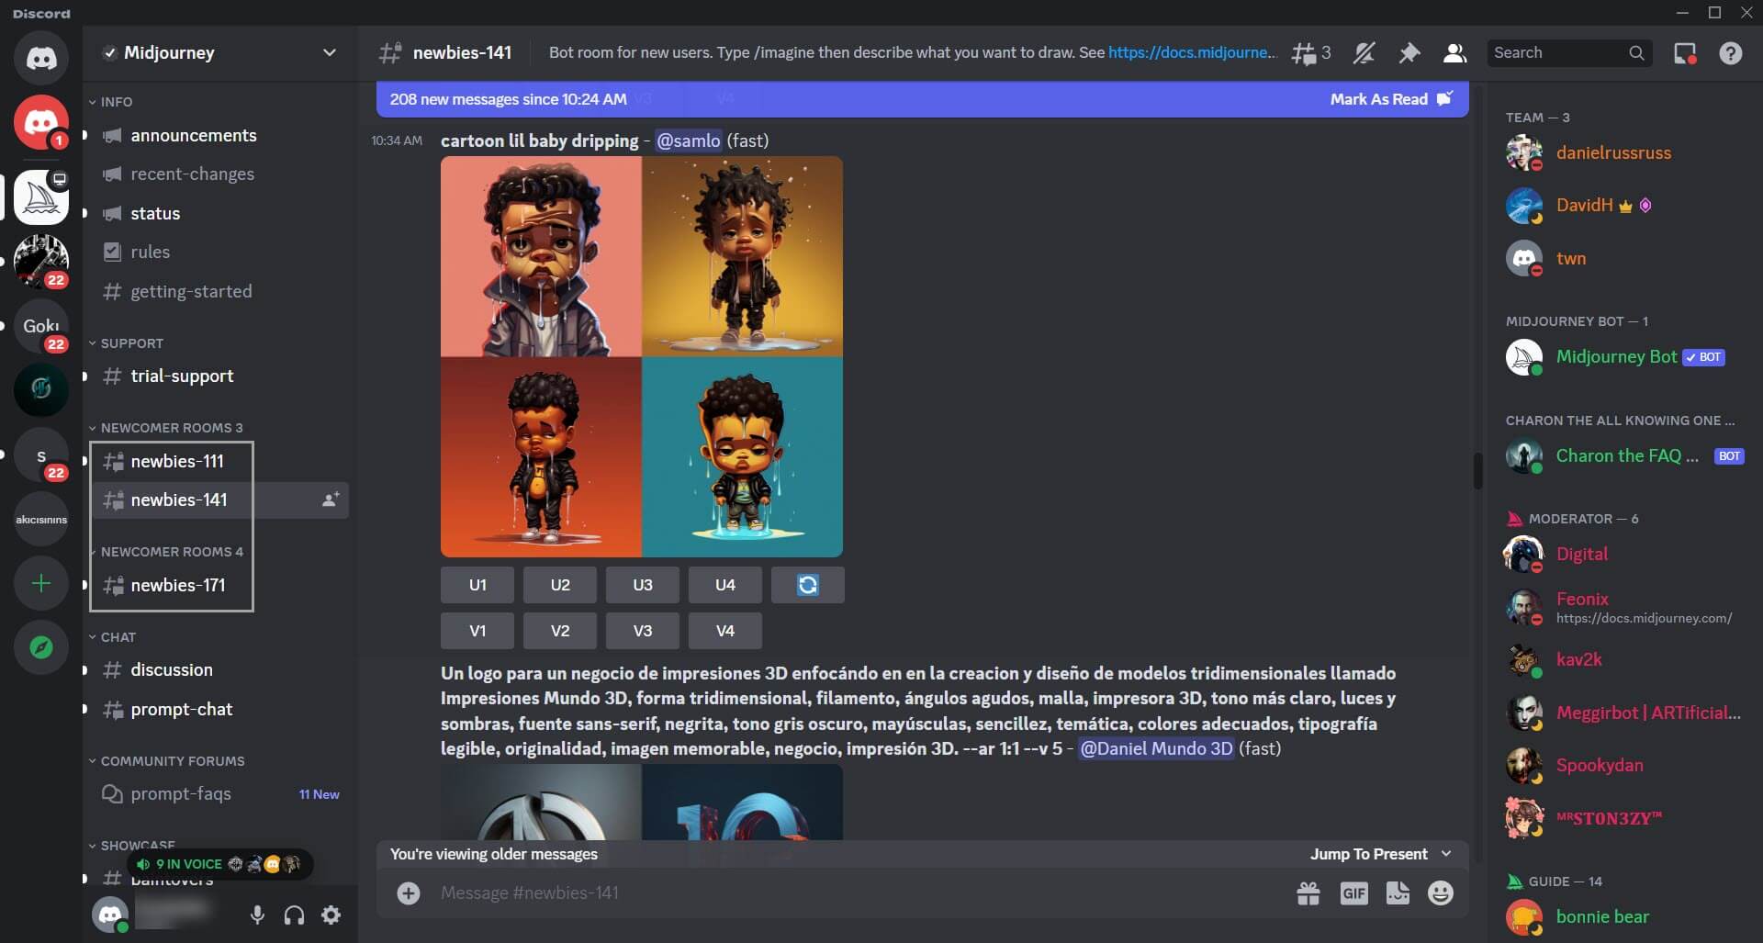Open the prompt-chat channel
1763x943 pixels.
180,709
